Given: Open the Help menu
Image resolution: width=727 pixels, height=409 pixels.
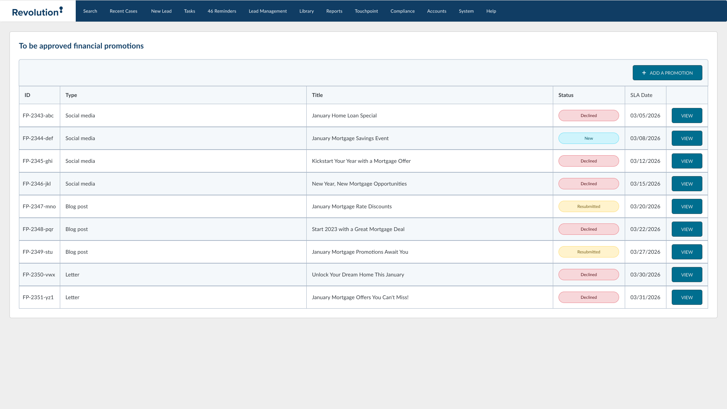Looking at the screenshot, I should (x=491, y=11).
